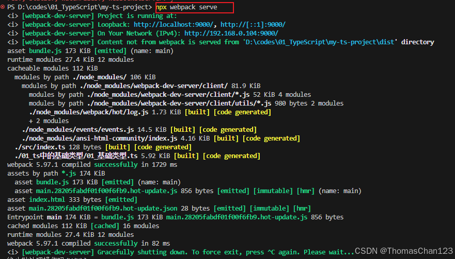
Task: Click 'Project is running at:' text
Action: 137,16
